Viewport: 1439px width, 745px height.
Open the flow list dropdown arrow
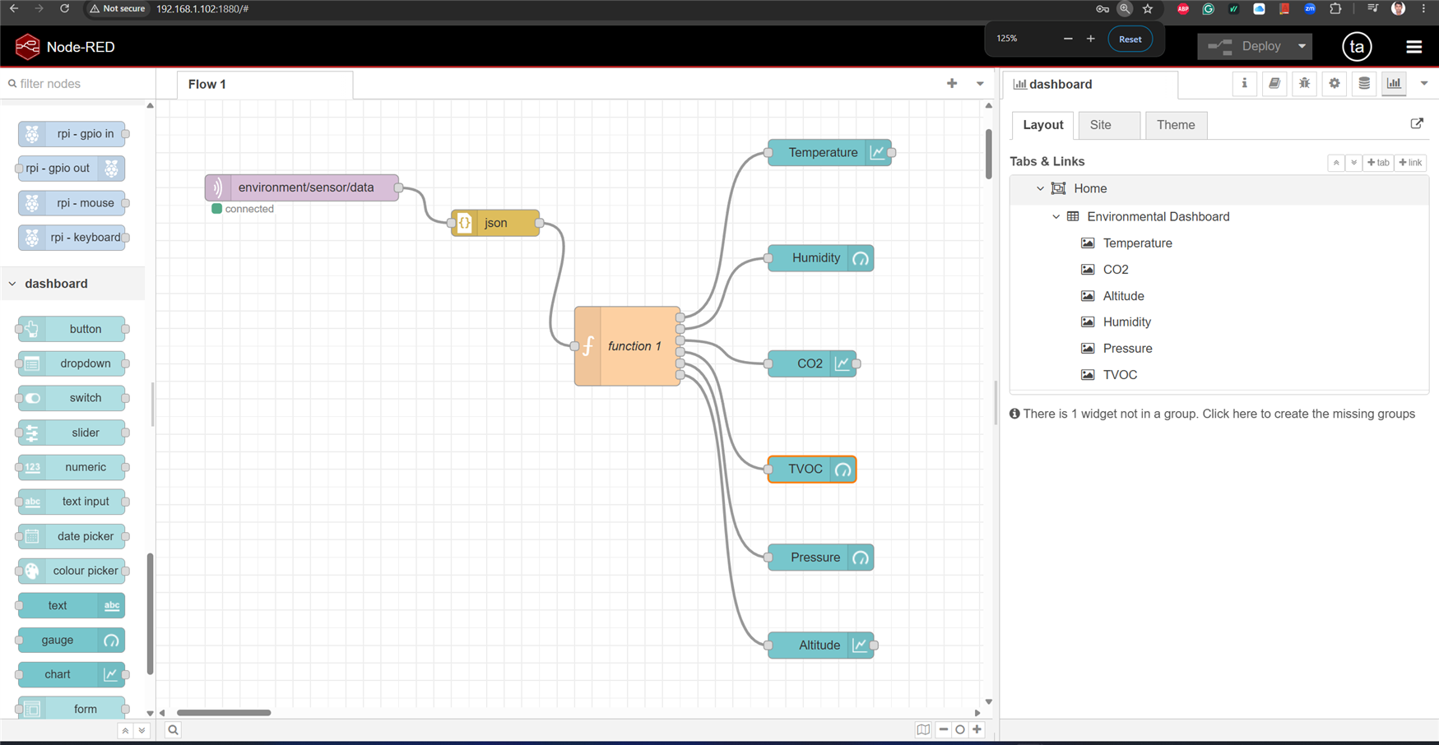980,84
